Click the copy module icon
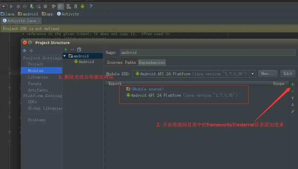 click(x=79, y=49)
